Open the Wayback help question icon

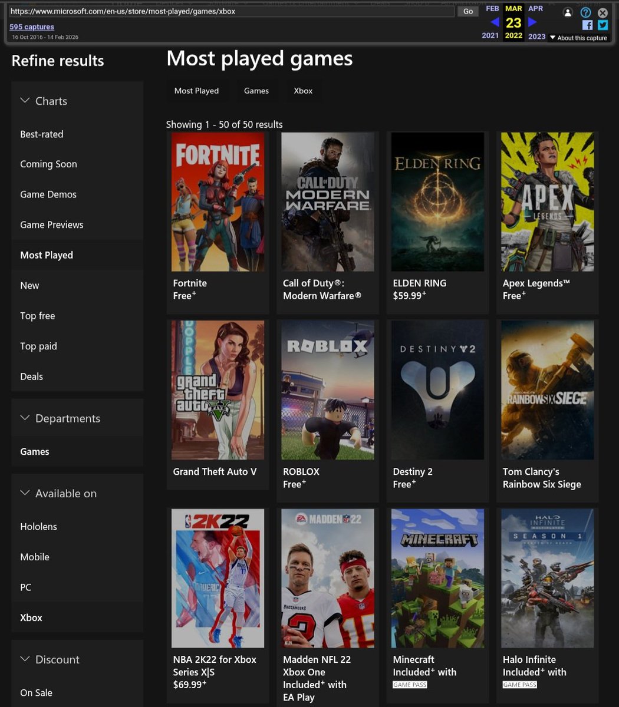point(585,12)
